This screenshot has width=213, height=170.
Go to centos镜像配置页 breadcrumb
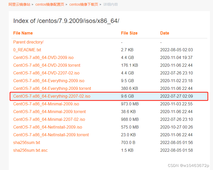(x=50, y=4)
